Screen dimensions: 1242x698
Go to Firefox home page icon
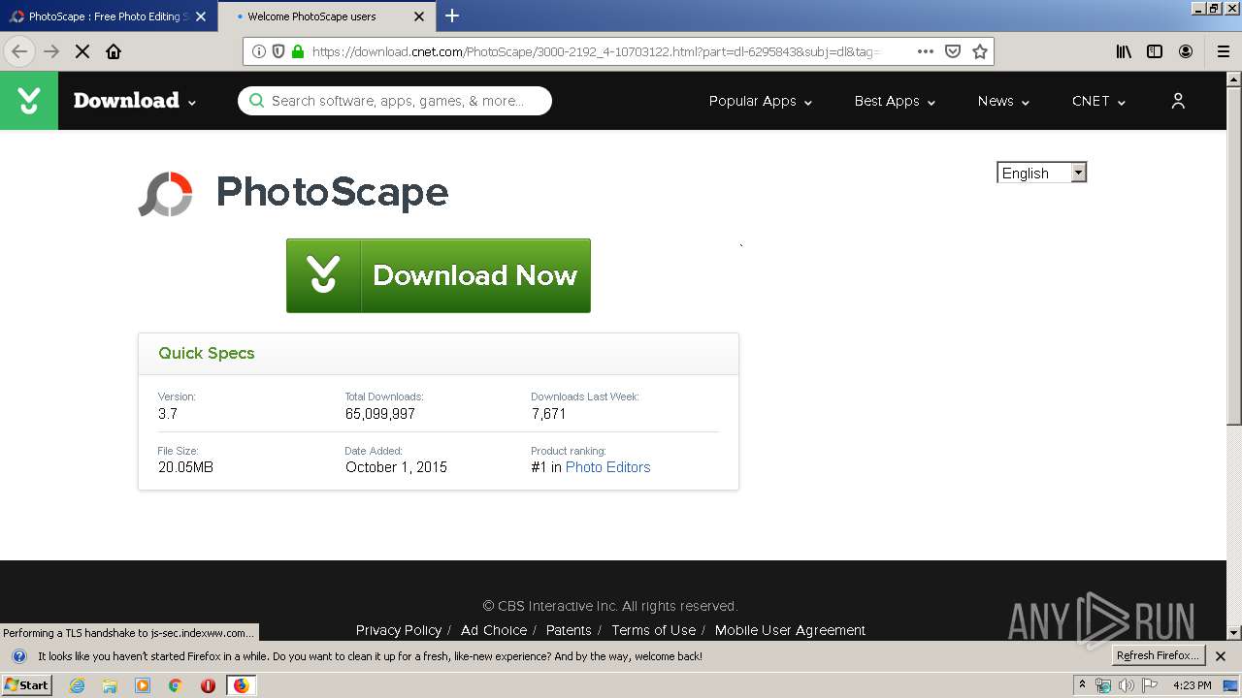point(114,51)
